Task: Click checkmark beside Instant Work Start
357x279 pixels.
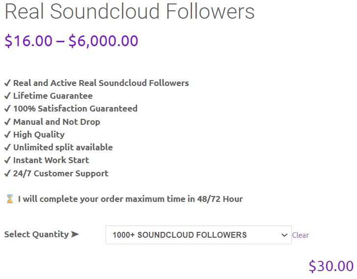Action: (7, 160)
